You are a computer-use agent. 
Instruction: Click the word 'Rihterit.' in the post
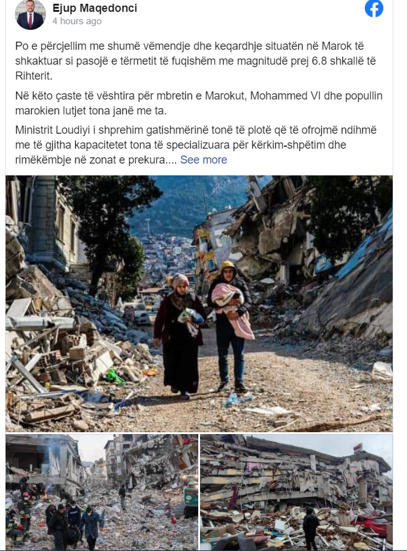coord(34,76)
